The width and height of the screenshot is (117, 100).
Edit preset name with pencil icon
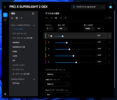pos(47,18)
